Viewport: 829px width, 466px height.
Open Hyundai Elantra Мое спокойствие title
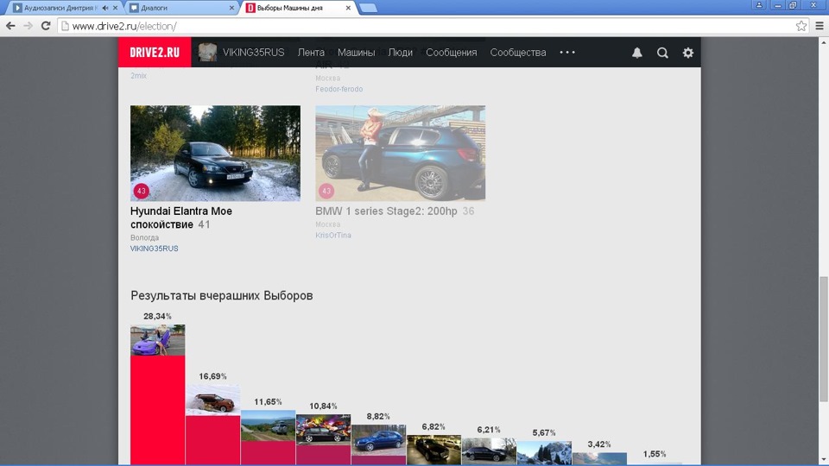pos(181,217)
